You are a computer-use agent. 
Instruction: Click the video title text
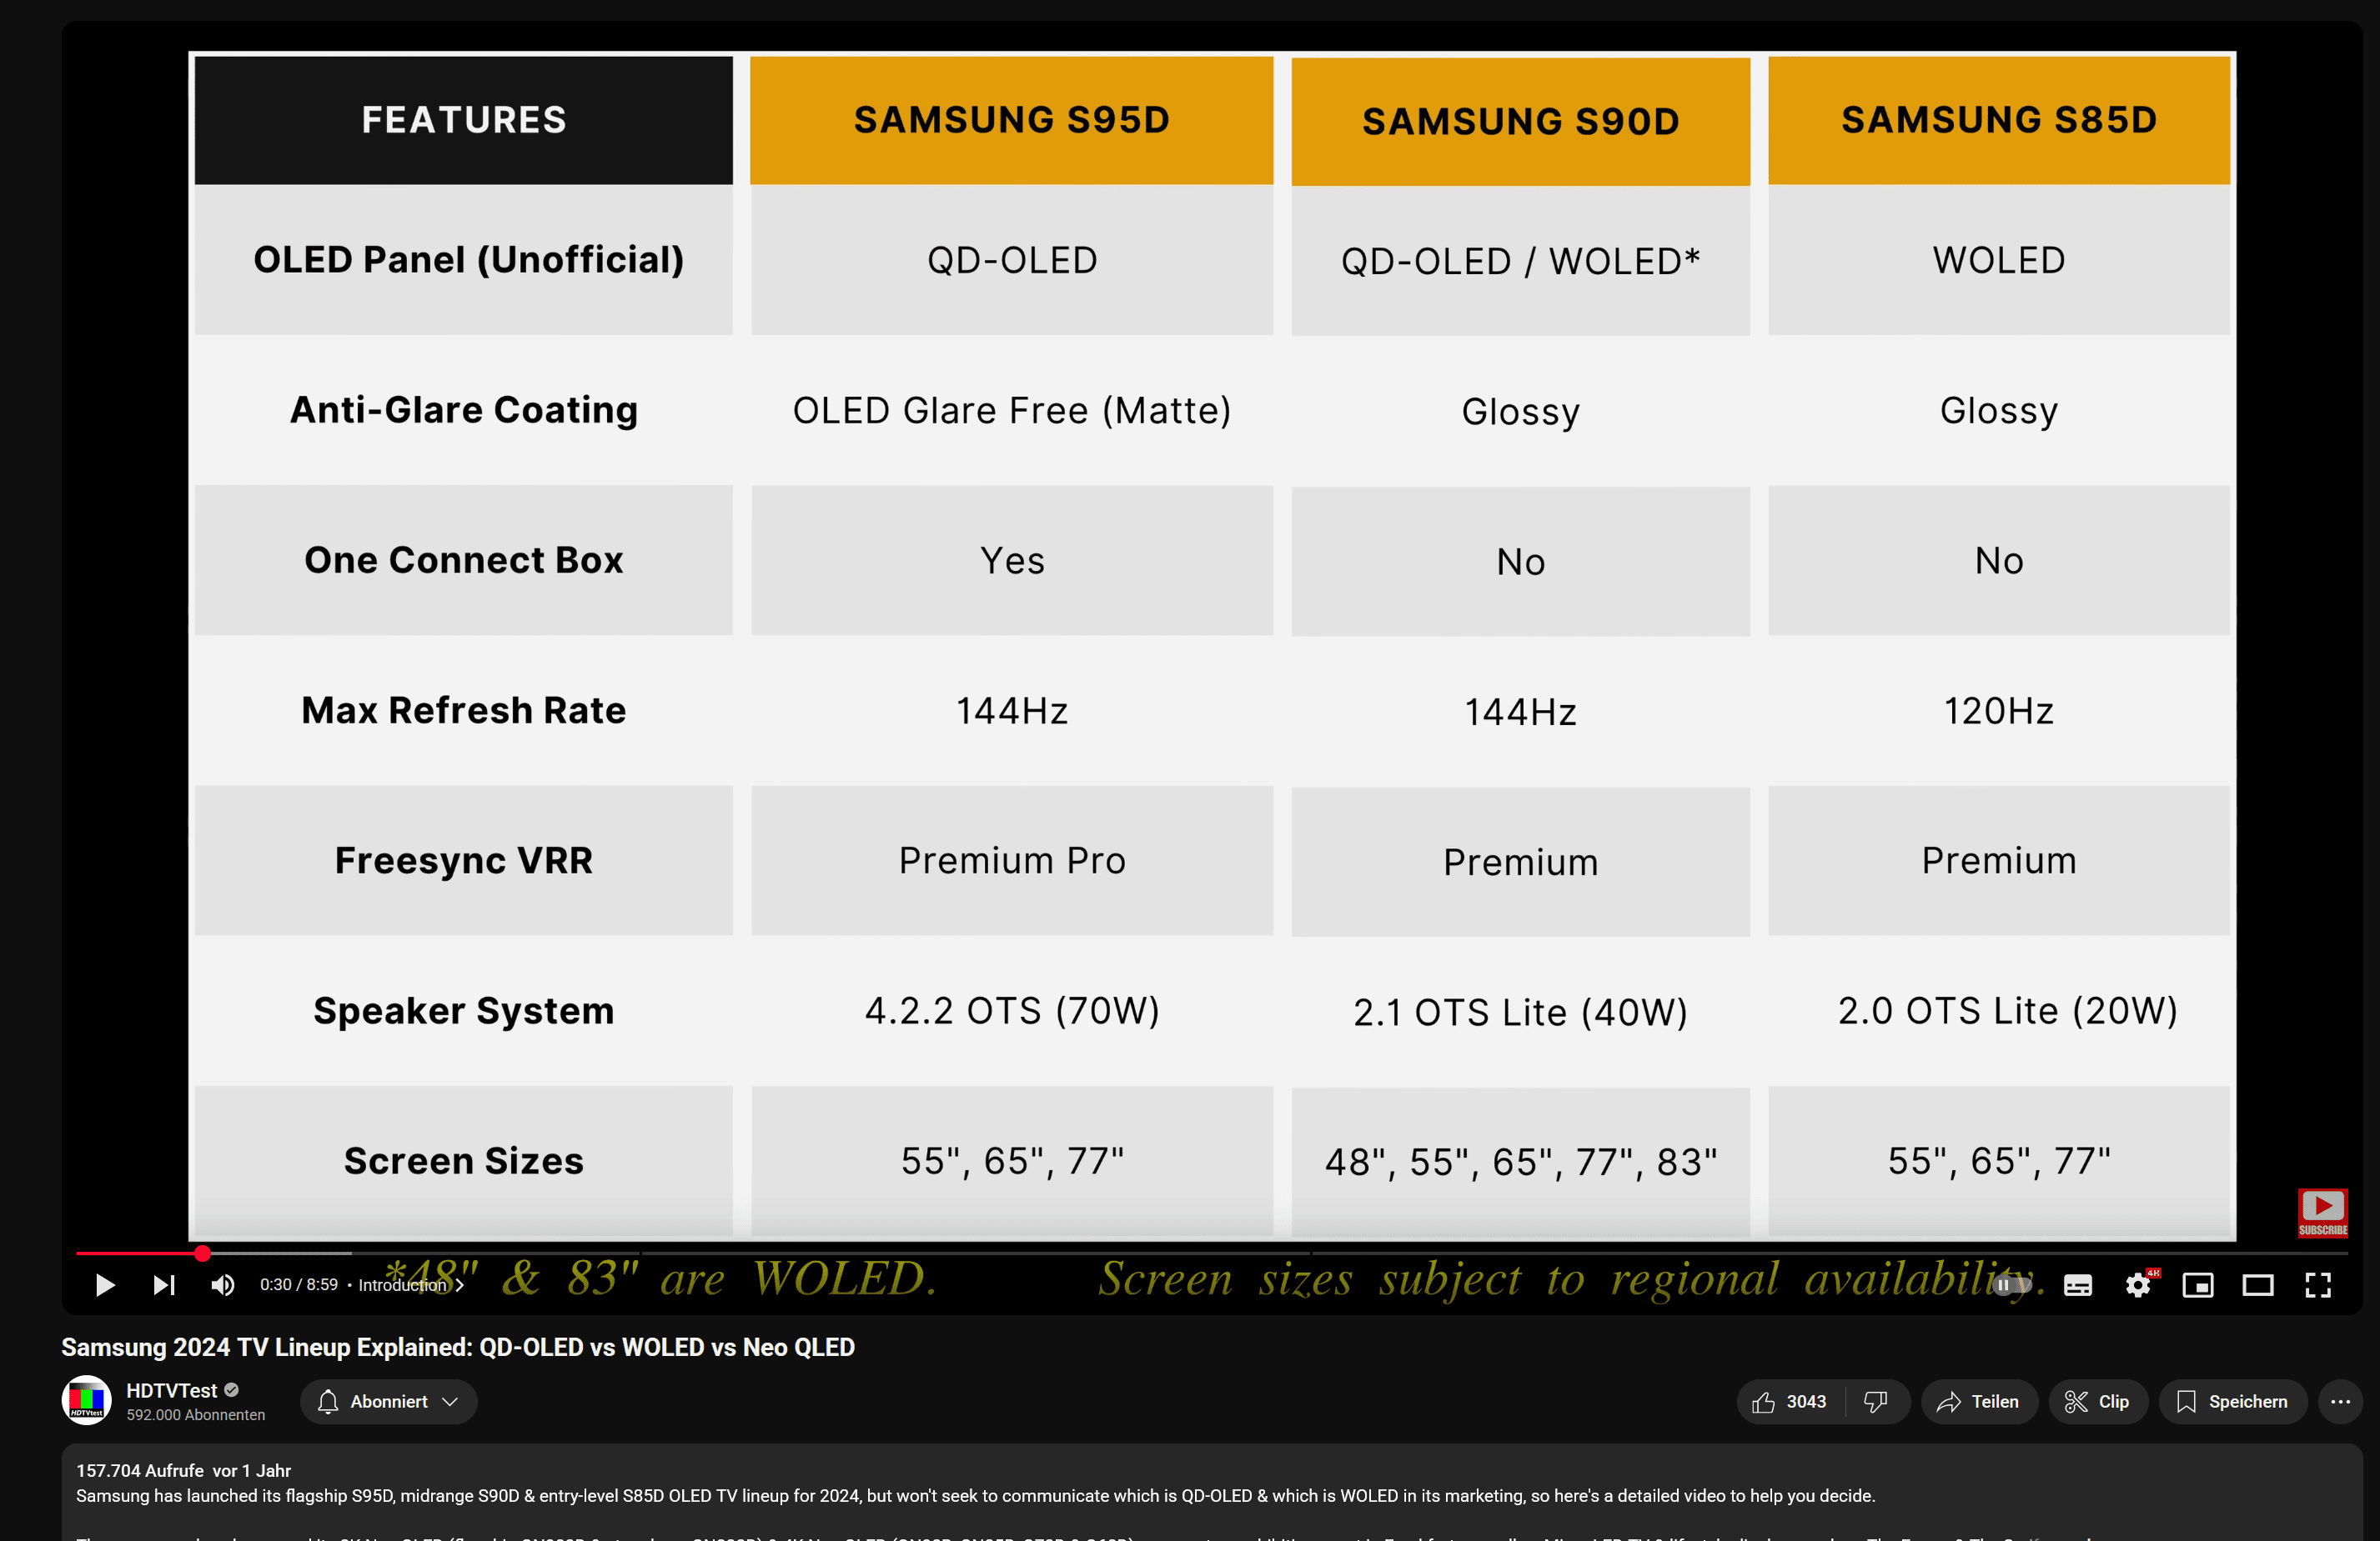(x=458, y=1347)
